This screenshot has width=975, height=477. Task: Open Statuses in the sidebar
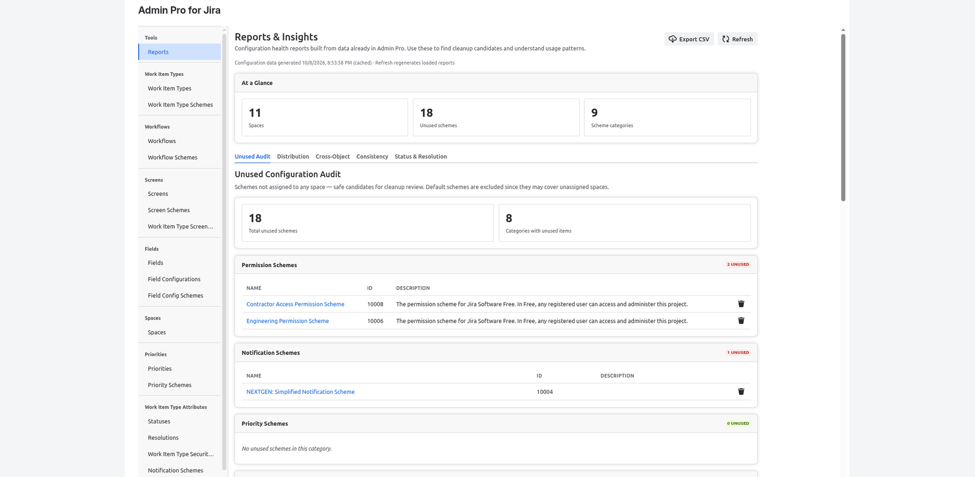coord(180,421)
